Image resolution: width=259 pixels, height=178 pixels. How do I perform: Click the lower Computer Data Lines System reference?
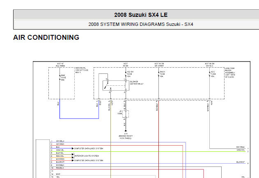88,160
